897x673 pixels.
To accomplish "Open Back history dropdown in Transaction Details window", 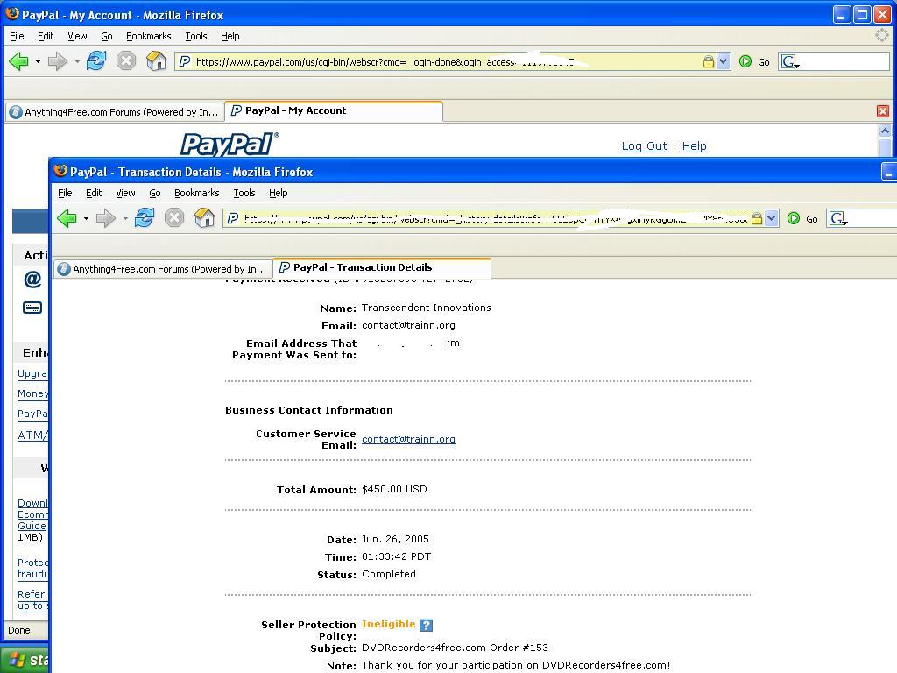I will (86, 218).
